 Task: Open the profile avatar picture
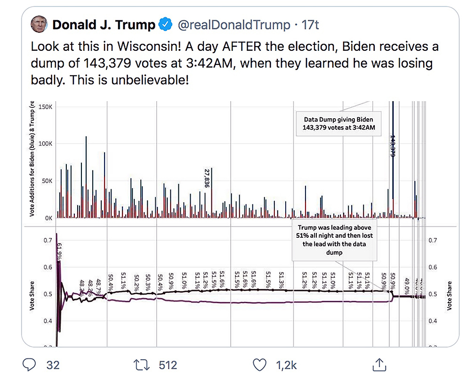coord(39,24)
